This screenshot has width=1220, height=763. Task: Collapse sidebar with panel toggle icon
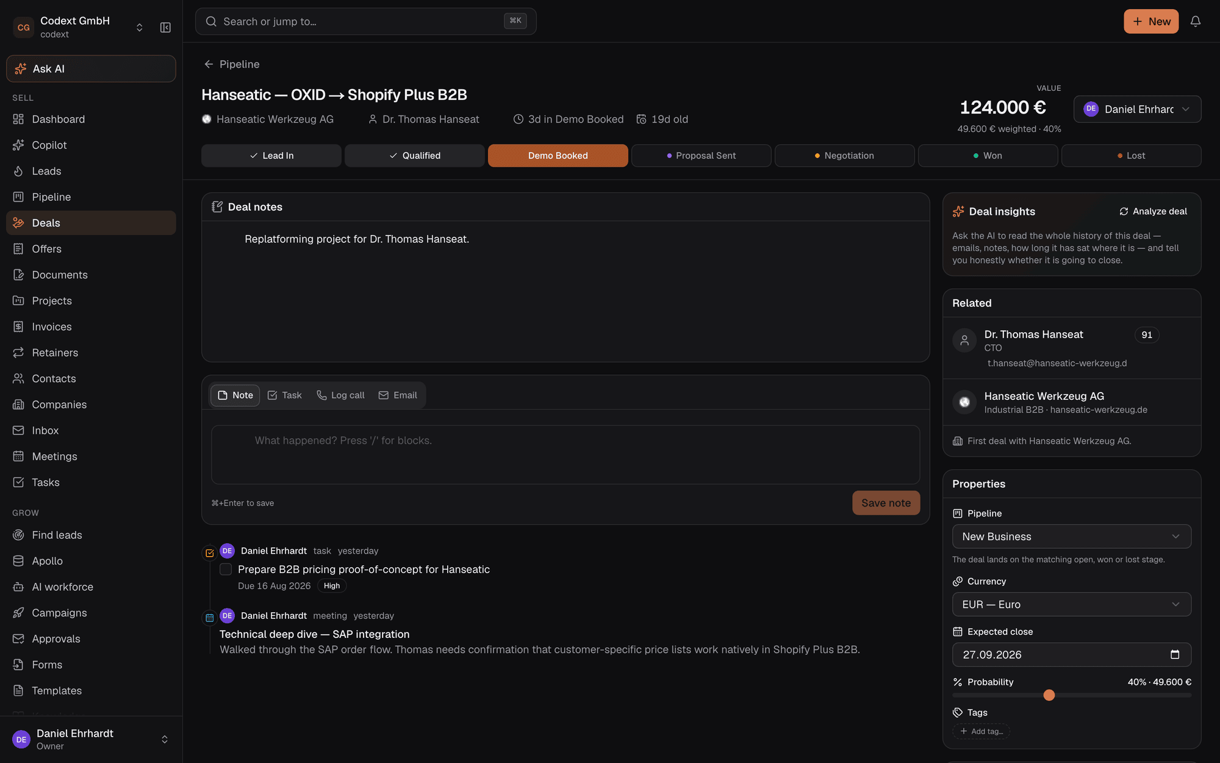(x=165, y=27)
